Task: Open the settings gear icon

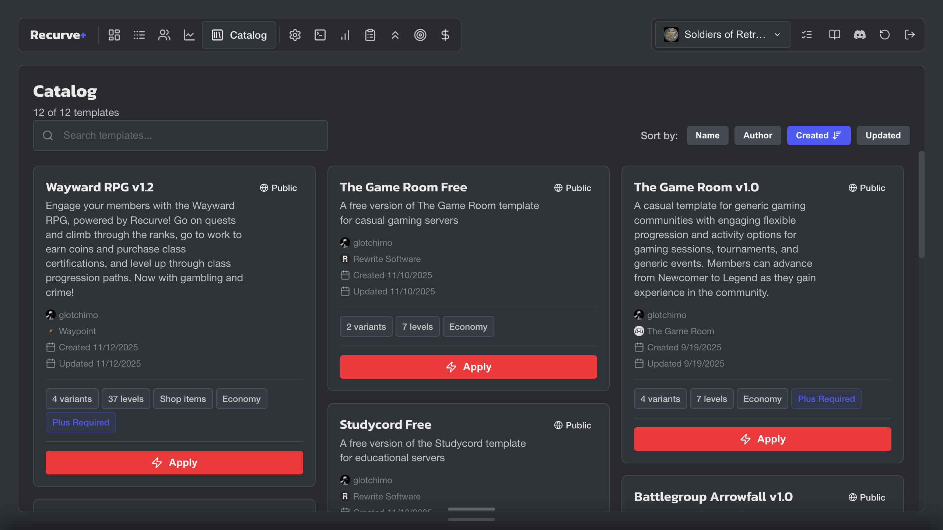Action: (x=295, y=35)
